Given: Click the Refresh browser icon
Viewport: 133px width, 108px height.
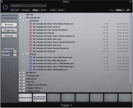Looking at the screenshot, I should click(15, 55).
